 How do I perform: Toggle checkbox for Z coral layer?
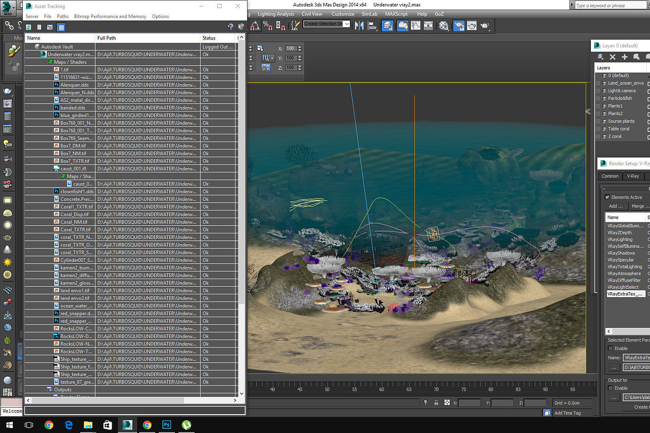tap(648, 136)
